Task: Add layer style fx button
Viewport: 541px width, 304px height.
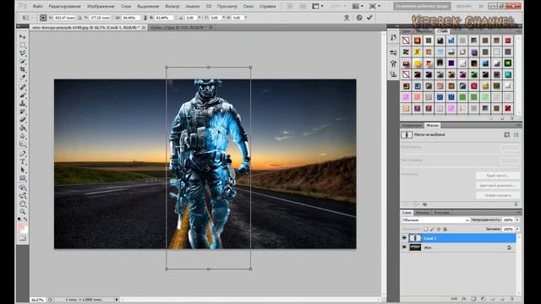Action: [x=464, y=299]
